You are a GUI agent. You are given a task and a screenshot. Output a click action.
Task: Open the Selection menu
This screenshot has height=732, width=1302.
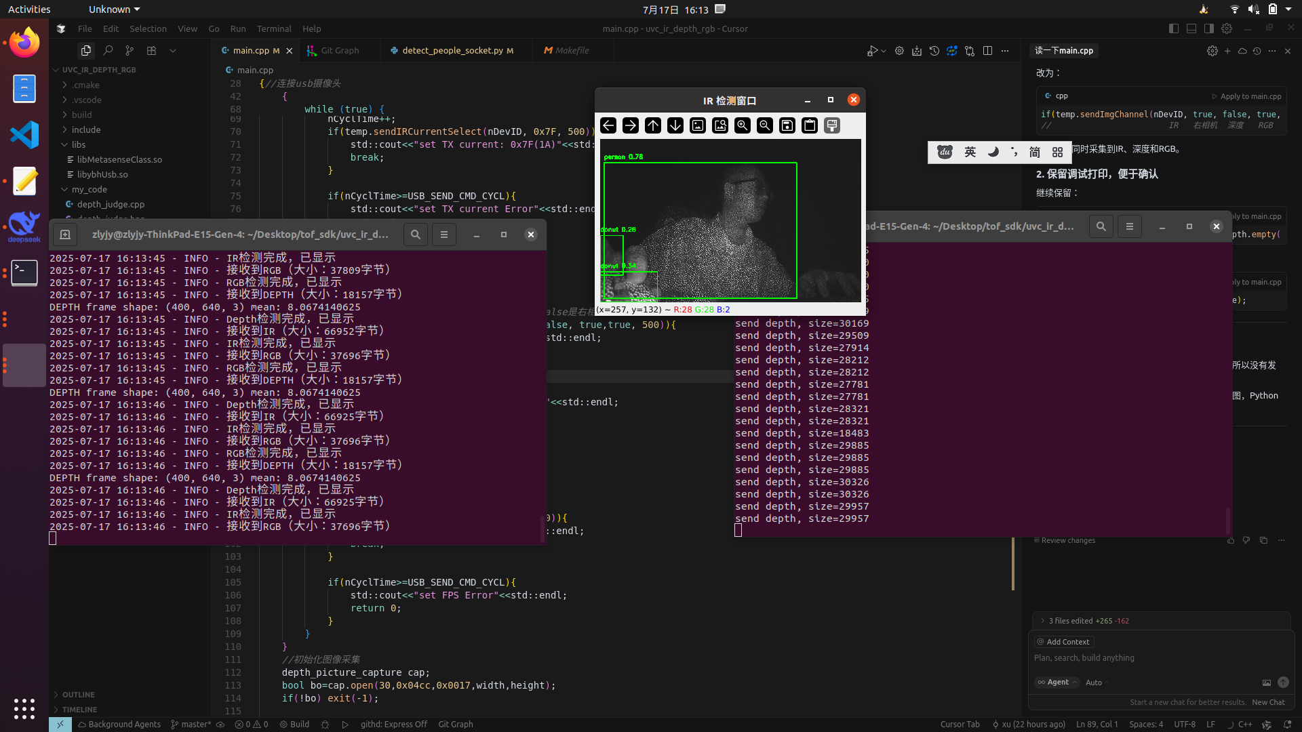[148, 28]
